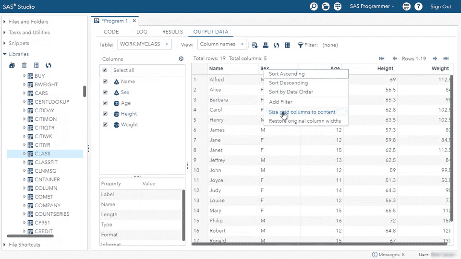
Task: Click the delete library trash icon
Action: [24, 65]
